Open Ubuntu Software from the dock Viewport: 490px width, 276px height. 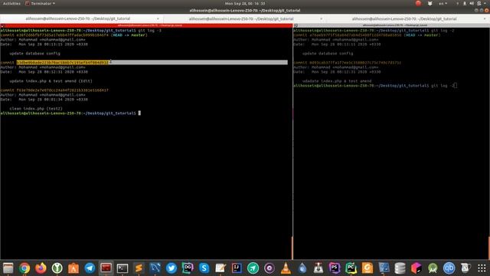pyautogui.click(x=73, y=268)
